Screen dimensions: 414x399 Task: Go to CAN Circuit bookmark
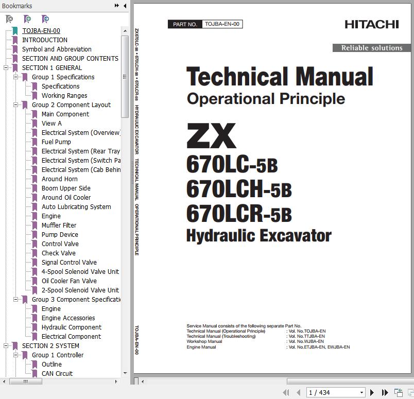(57, 374)
